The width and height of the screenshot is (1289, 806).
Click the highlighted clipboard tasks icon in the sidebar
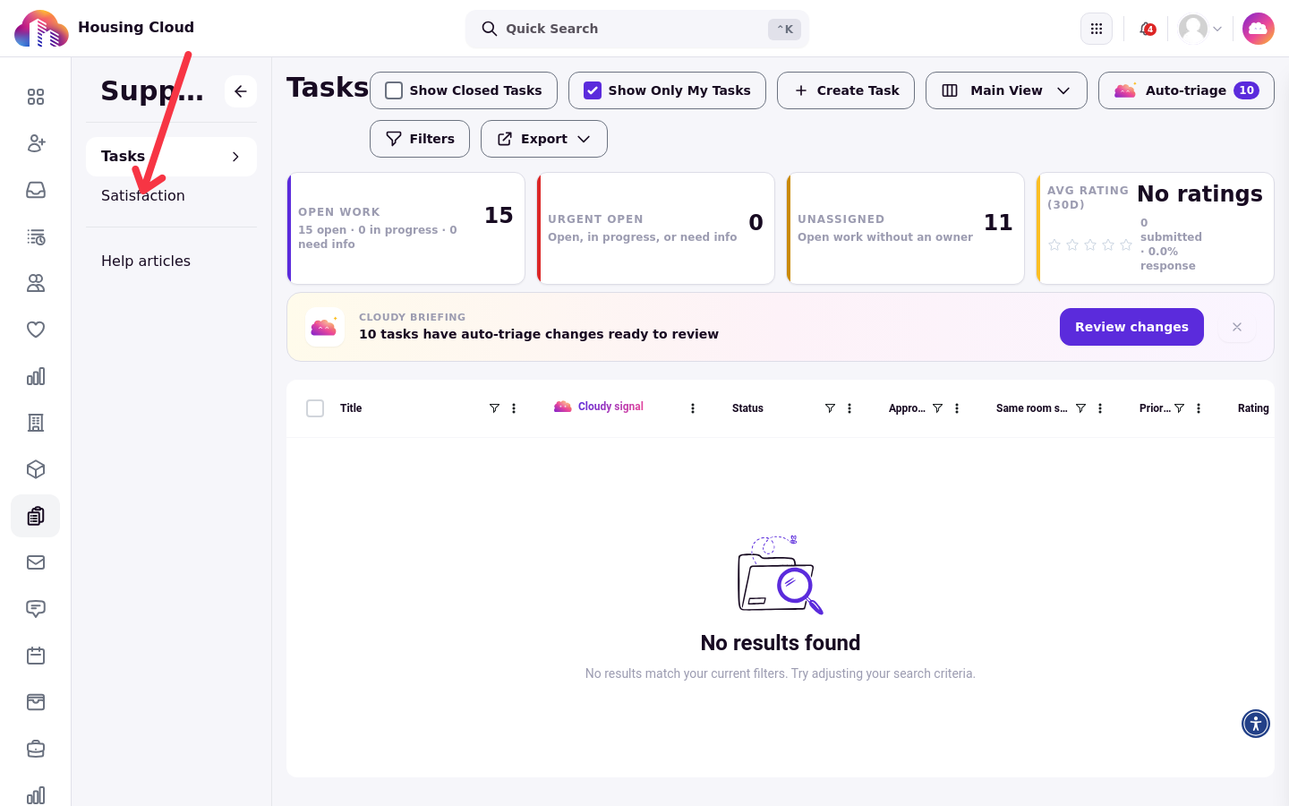pos(36,516)
